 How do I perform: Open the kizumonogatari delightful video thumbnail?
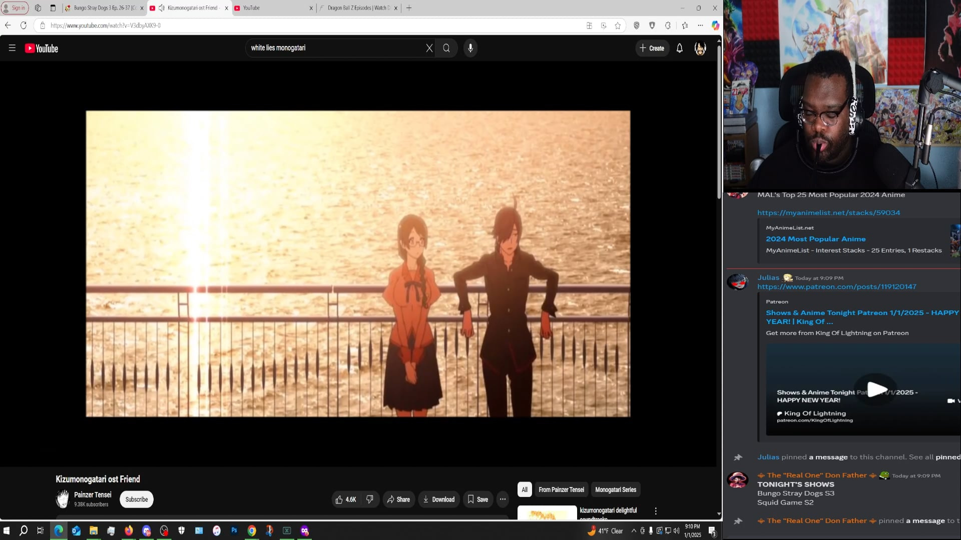click(x=547, y=512)
